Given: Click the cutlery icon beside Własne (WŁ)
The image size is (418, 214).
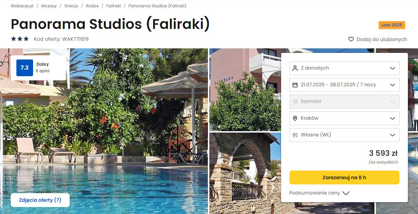Looking at the screenshot, I should 295,135.
